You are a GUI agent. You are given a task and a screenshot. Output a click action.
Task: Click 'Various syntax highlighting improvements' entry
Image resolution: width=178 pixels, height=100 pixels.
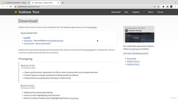[42, 95]
